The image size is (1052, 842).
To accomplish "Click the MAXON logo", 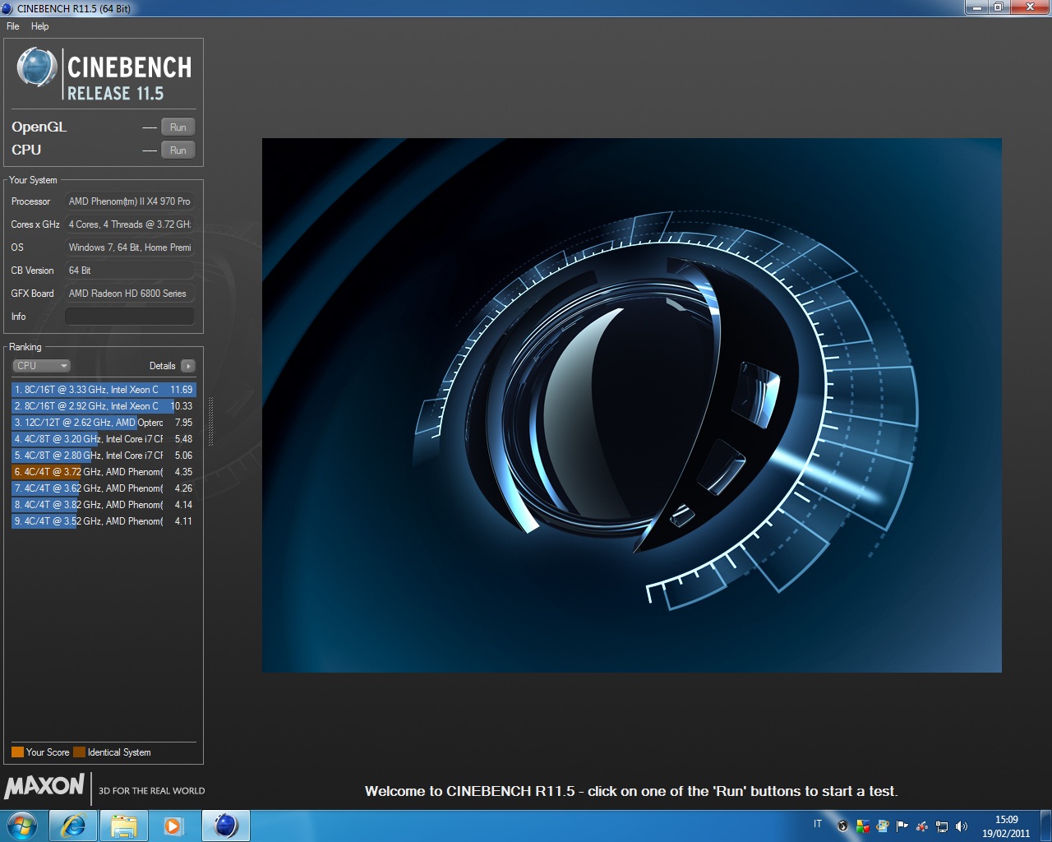I will 44,787.
